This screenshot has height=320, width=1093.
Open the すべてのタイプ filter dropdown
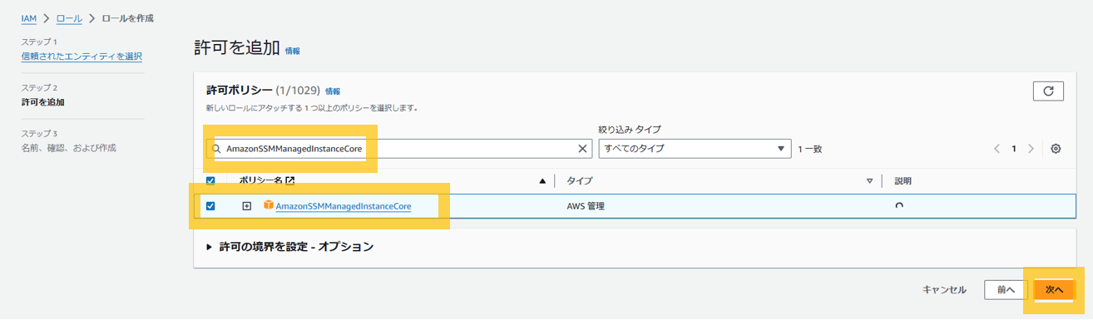[x=695, y=149]
